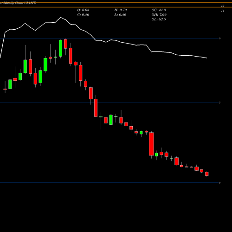232x232 pixels.
Task: Click the 9 price axis label
Action: (x=219, y=39)
